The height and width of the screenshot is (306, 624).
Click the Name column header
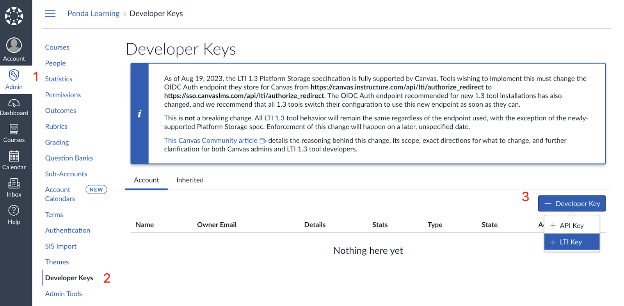(x=145, y=225)
